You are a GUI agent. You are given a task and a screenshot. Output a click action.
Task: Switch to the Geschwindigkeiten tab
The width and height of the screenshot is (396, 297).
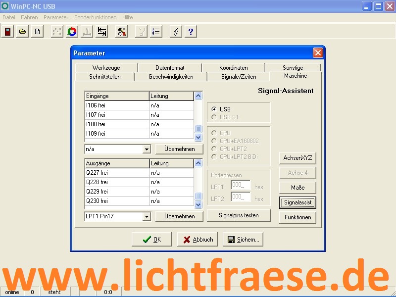tap(171, 77)
